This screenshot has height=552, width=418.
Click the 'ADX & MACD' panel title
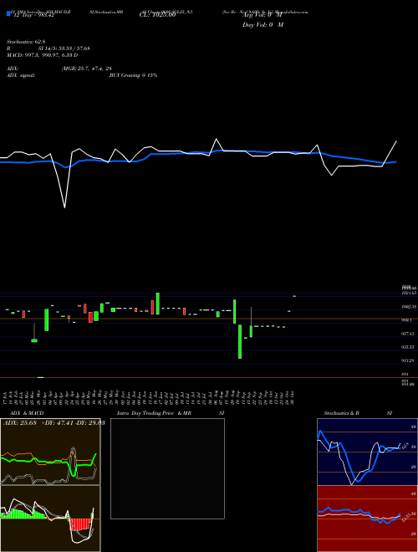pos(27,413)
